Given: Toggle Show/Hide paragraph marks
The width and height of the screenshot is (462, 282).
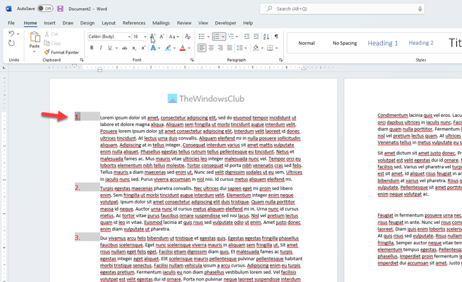Looking at the screenshot, I should pos(277,36).
